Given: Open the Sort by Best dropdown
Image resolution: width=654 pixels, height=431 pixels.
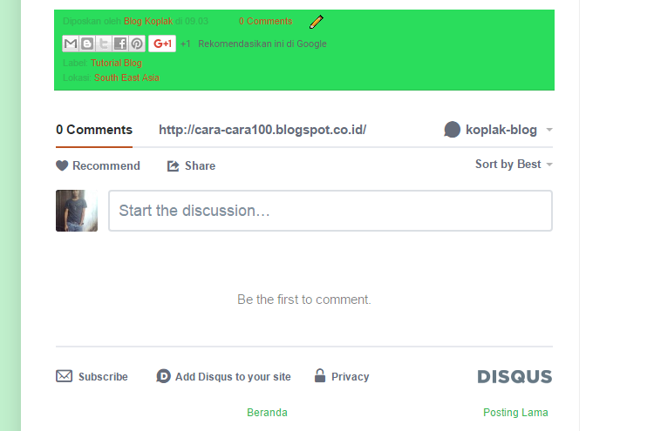Looking at the screenshot, I should click(514, 164).
